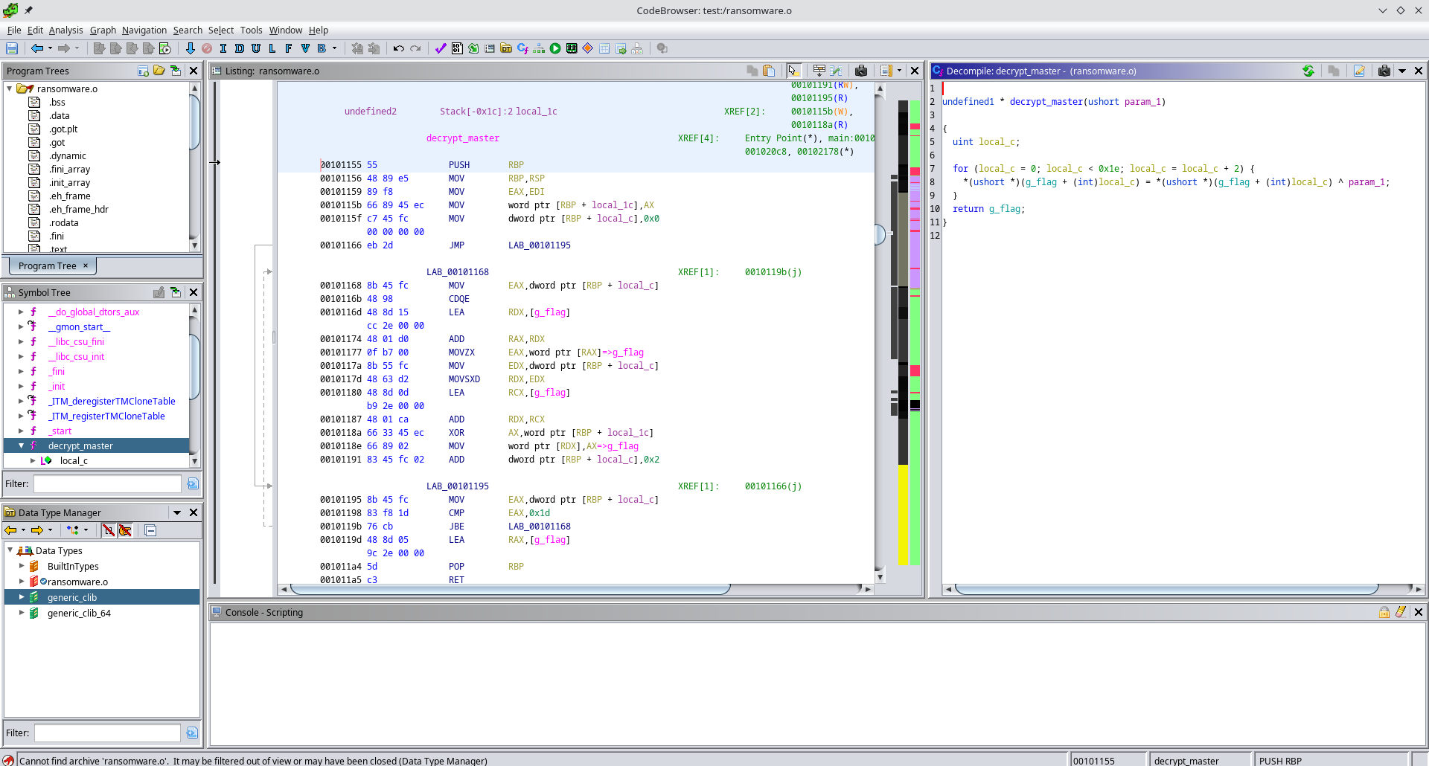
Task: Click the purple checkmark toolbar icon
Action: [441, 48]
